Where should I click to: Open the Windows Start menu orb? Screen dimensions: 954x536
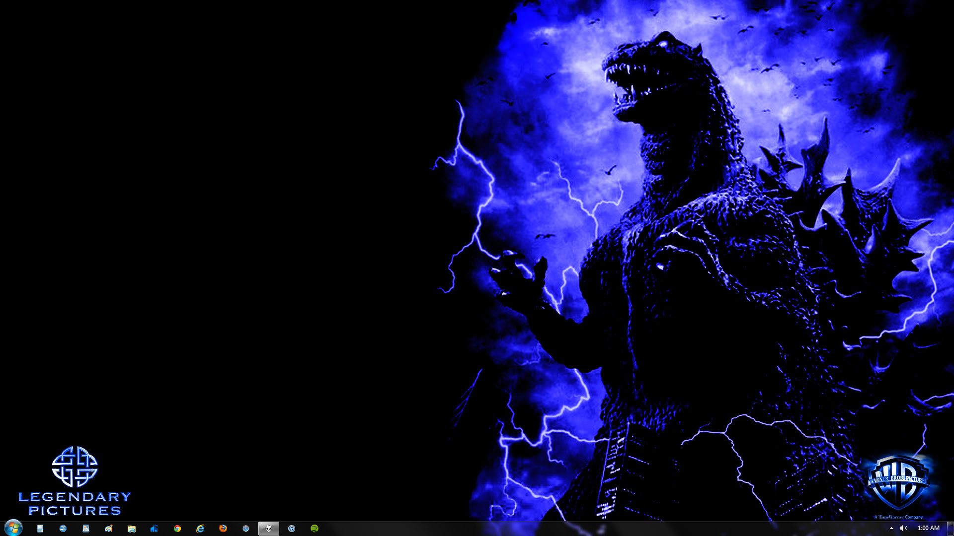pos(13,528)
